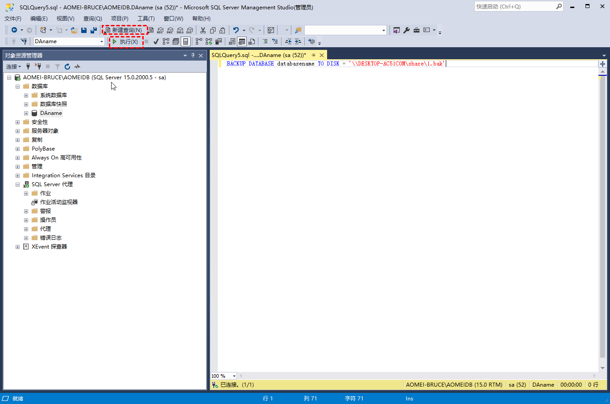Click the New Query (新建查询) button

[124, 30]
